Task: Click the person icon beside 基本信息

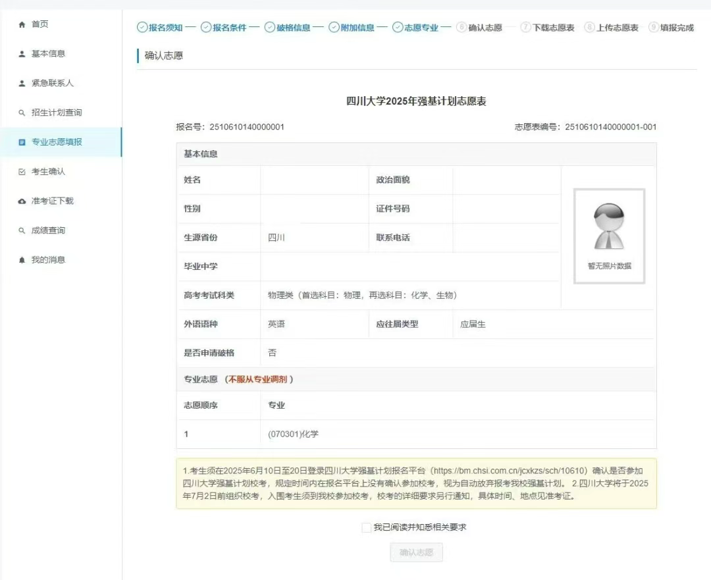Action: (22, 54)
